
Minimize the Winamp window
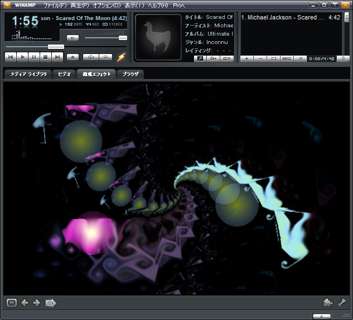point(313,4)
